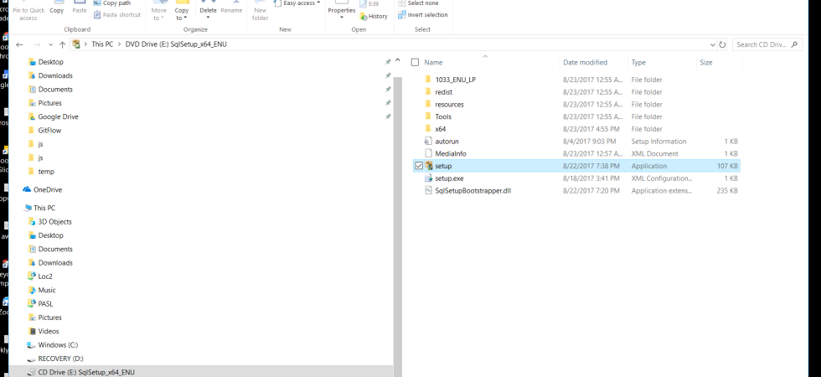Expand the address bar history dropdown
The image size is (821, 377).
(712, 44)
